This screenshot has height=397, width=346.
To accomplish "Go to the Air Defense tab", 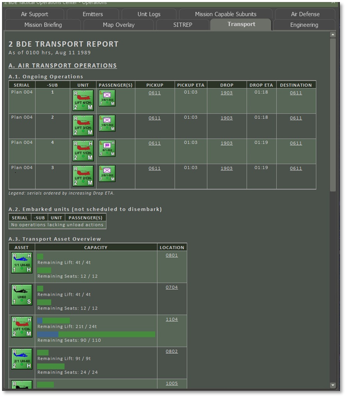I will 305,14.
